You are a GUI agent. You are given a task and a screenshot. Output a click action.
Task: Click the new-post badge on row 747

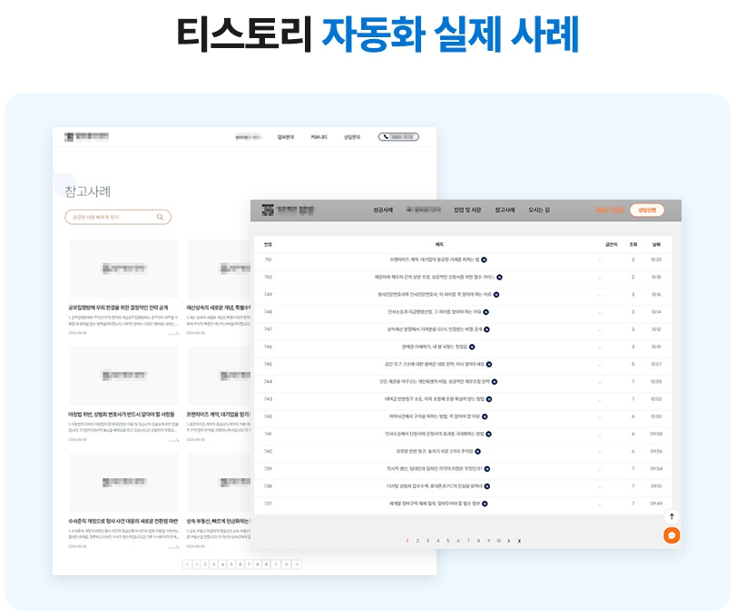point(486,329)
